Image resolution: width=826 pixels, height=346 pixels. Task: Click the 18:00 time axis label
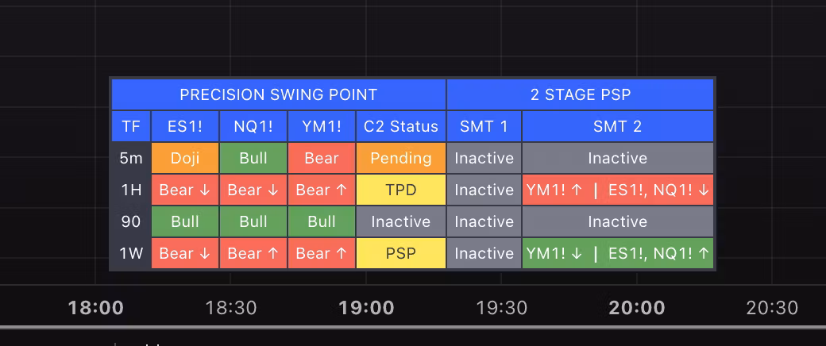pyautogui.click(x=96, y=307)
